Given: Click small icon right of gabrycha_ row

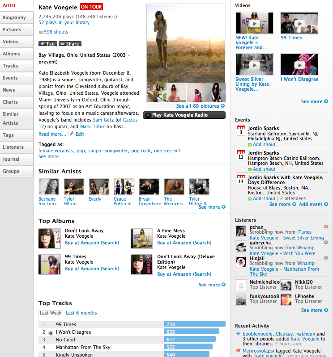Looking at the screenshot, I should (x=326, y=242).
